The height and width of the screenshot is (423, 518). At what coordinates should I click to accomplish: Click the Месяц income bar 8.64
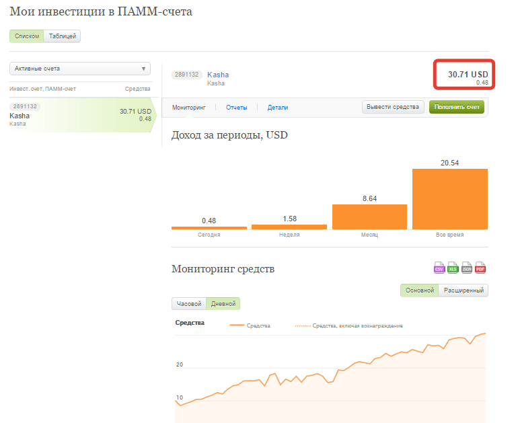pos(370,217)
